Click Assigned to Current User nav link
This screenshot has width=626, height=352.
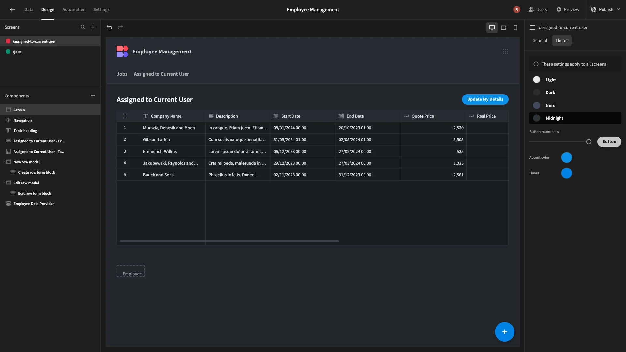(x=161, y=74)
